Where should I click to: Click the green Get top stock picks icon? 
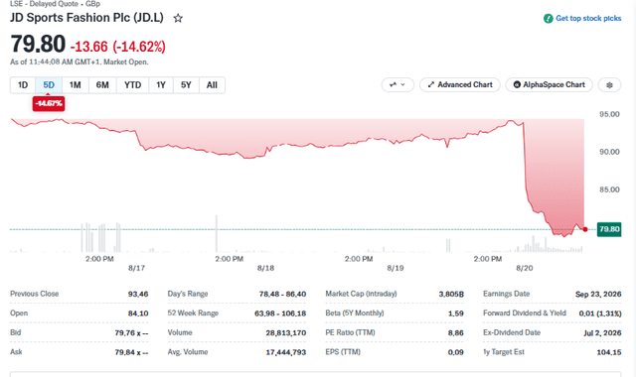point(548,18)
